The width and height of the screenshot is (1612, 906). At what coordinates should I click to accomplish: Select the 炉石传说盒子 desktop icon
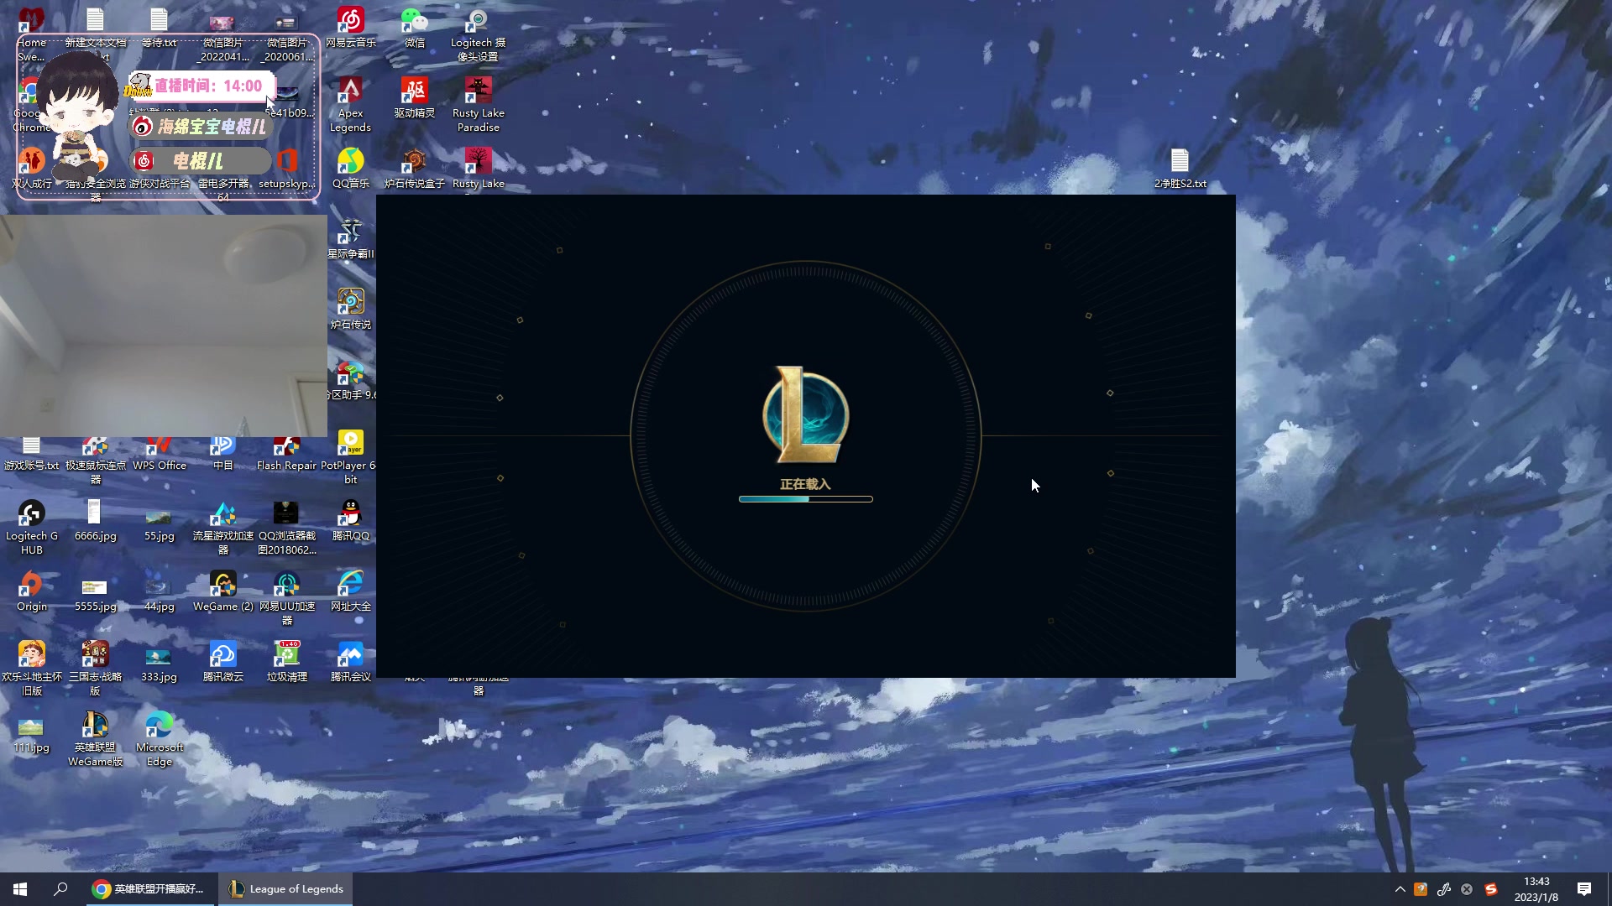415,169
